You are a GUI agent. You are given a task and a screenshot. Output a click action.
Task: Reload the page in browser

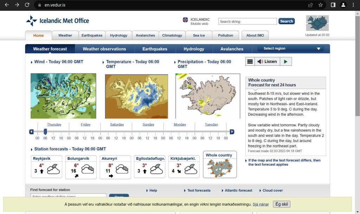click(x=27, y=5)
